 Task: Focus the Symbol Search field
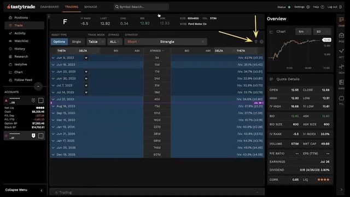[x=141, y=7]
